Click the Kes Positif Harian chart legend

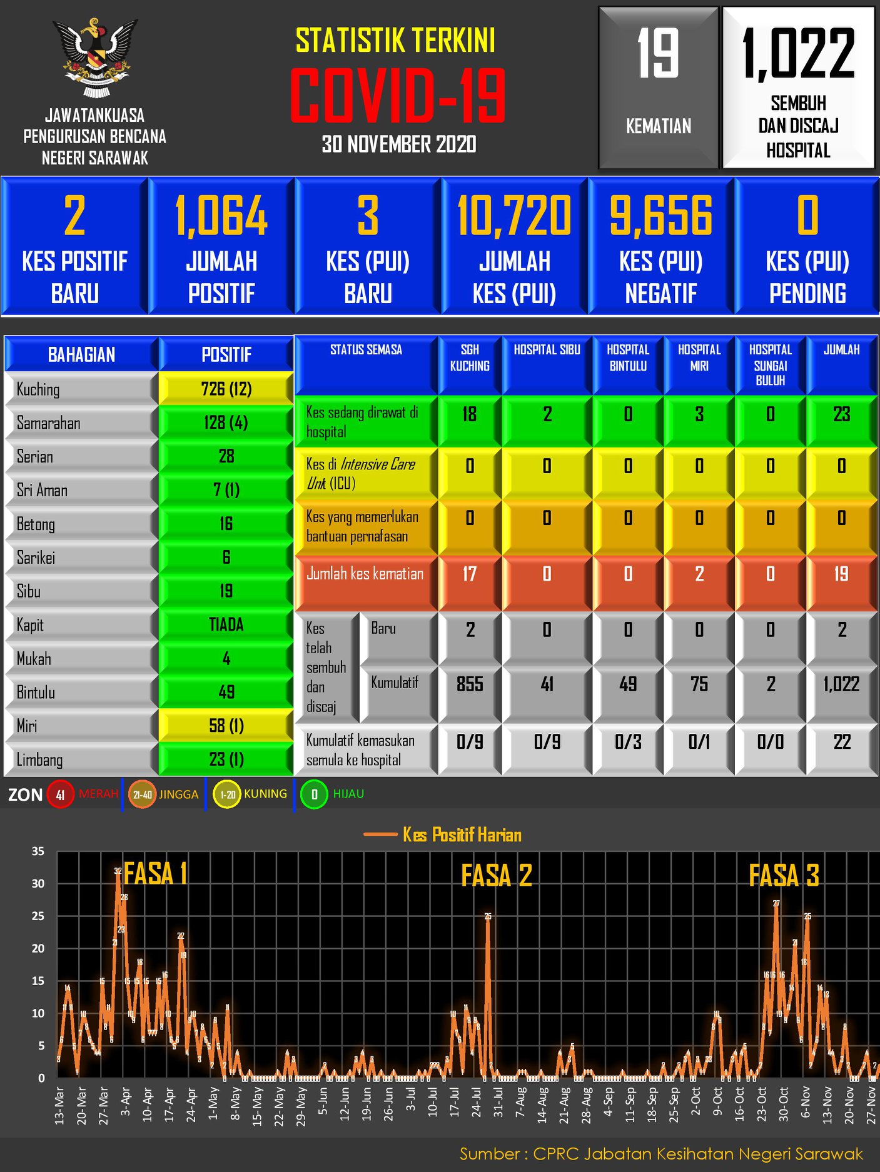pos(443,834)
